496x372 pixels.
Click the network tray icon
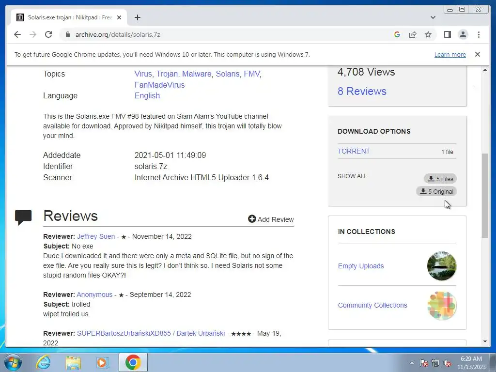click(435, 363)
